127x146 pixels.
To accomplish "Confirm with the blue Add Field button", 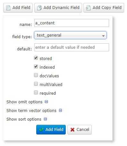I will pos(51,130).
